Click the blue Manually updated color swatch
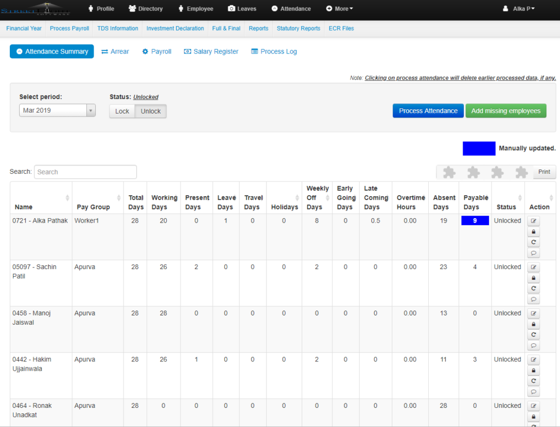Image resolution: width=560 pixels, height=427 pixels. (479, 148)
